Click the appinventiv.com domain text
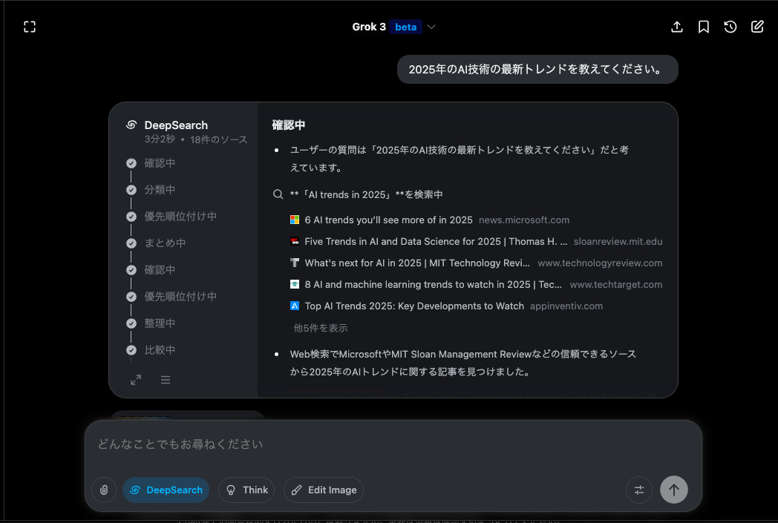 (x=566, y=306)
